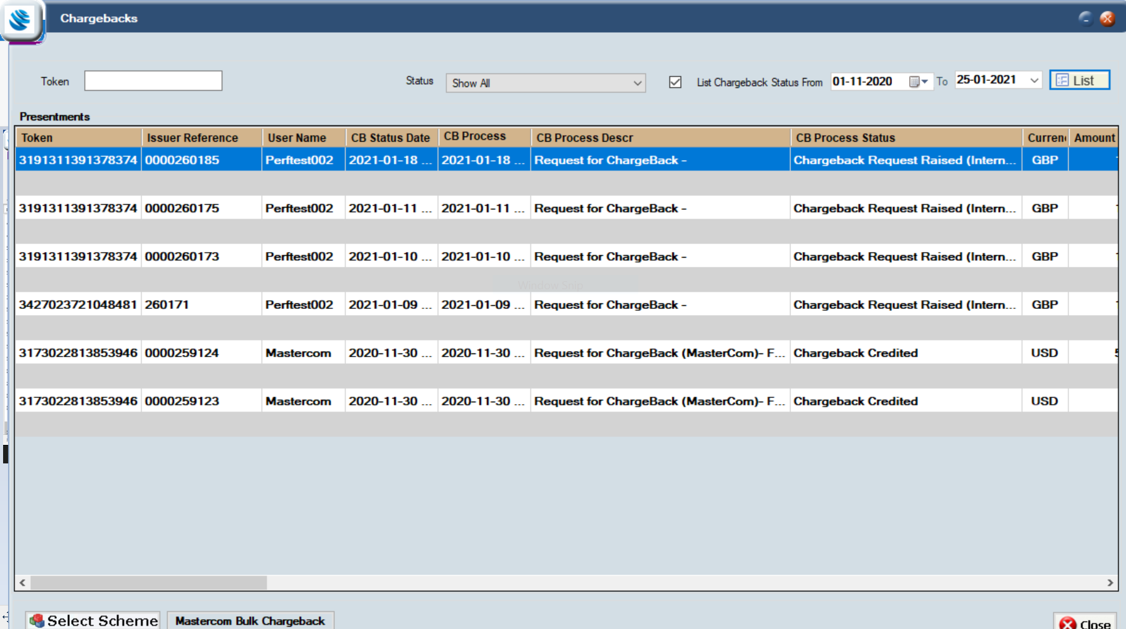The height and width of the screenshot is (629, 1126).
Task: Select row with issuer reference 0000260173
Action: click(x=567, y=256)
